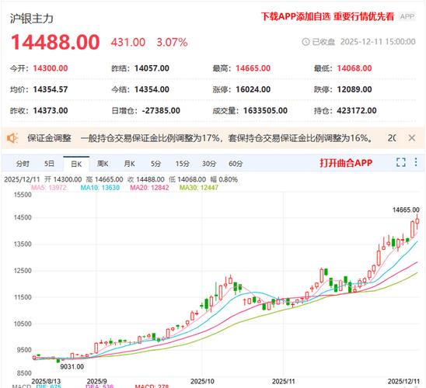Select the 月K tab
The image size is (426, 388).
pyautogui.click(x=129, y=164)
